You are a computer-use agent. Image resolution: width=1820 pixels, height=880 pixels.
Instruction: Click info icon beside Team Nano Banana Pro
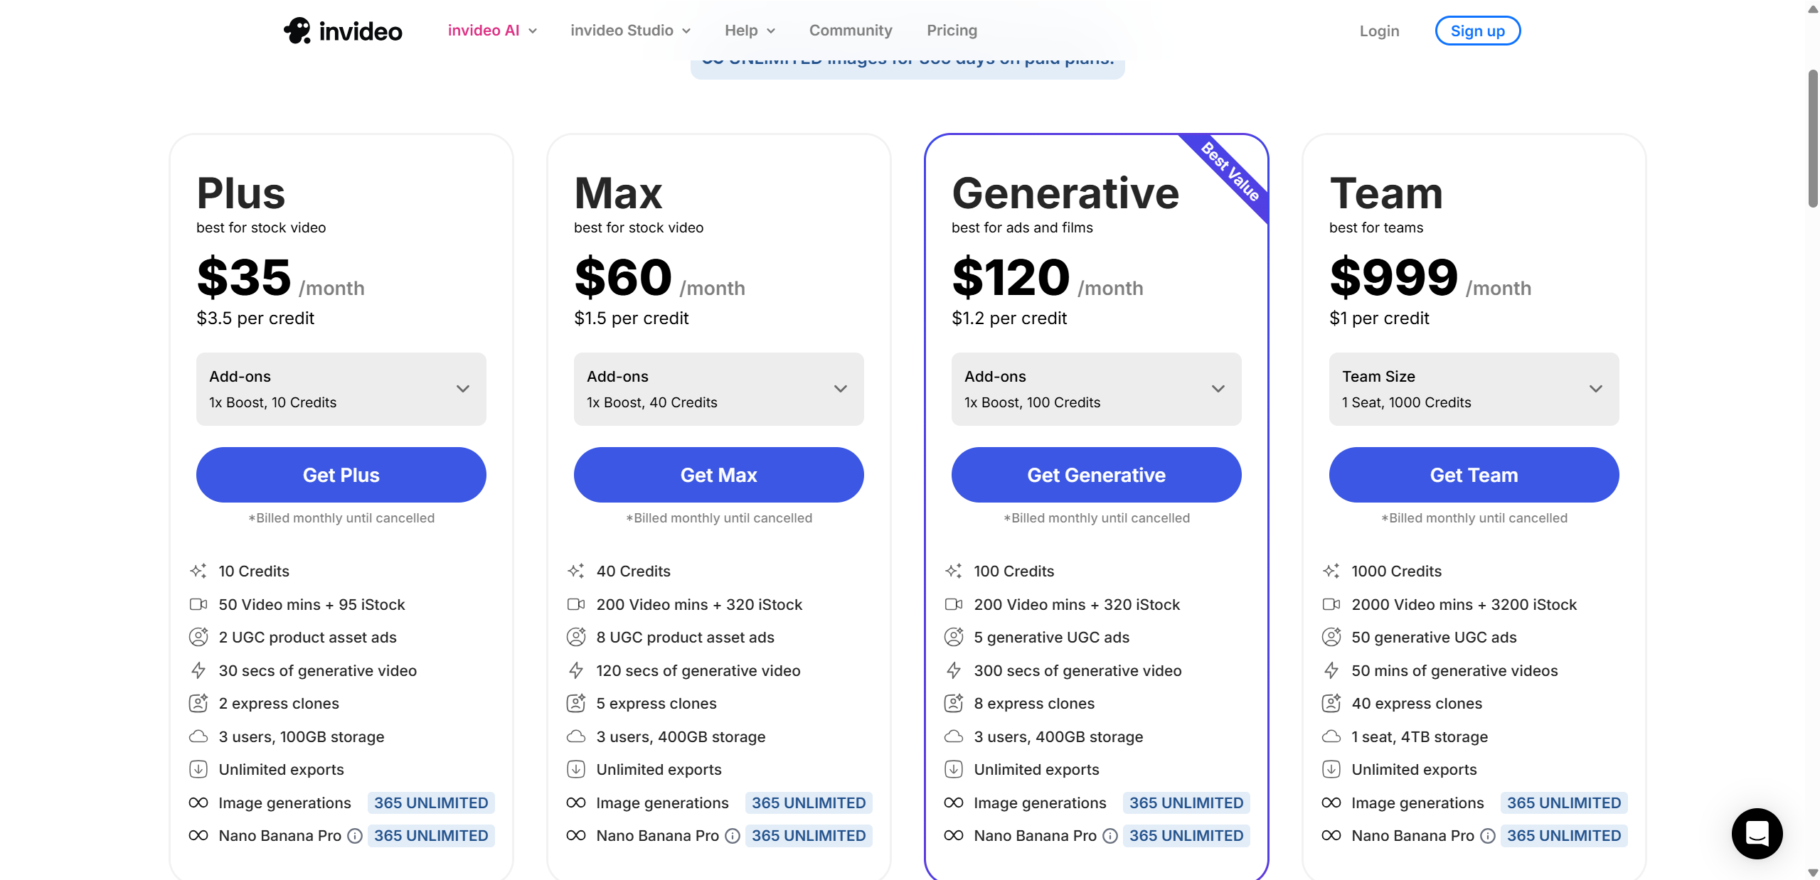click(x=1488, y=836)
